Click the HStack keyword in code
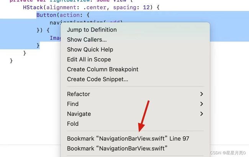 tap(33, 7)
